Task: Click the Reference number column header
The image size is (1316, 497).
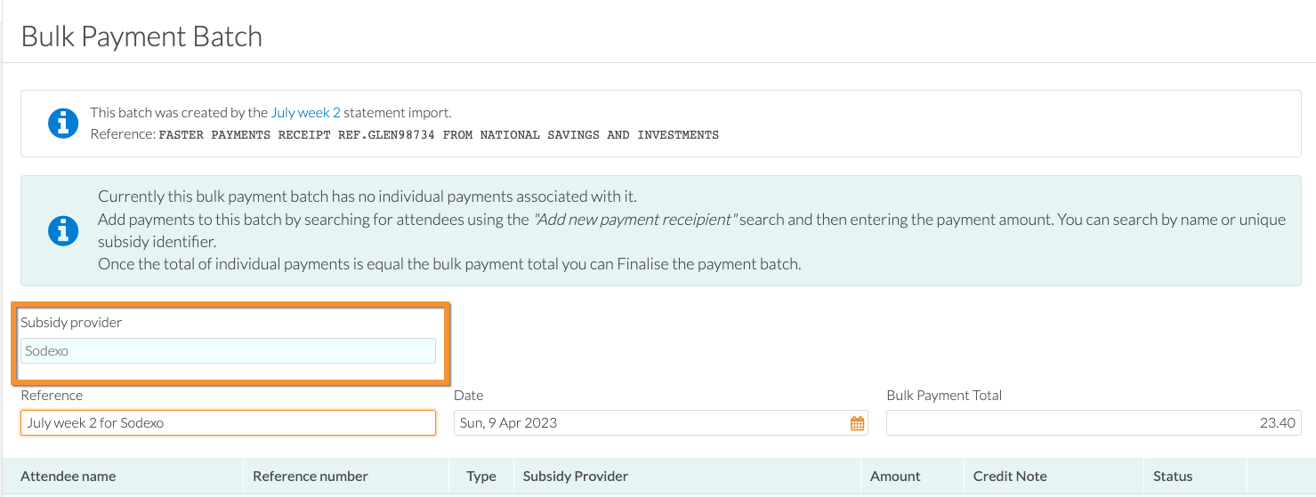Action: click(x=311, y=477)
